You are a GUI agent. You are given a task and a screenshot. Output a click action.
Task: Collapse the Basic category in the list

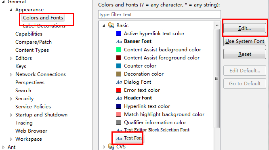coord(104,25)
